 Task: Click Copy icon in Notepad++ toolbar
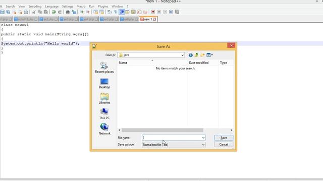(40, 12)
